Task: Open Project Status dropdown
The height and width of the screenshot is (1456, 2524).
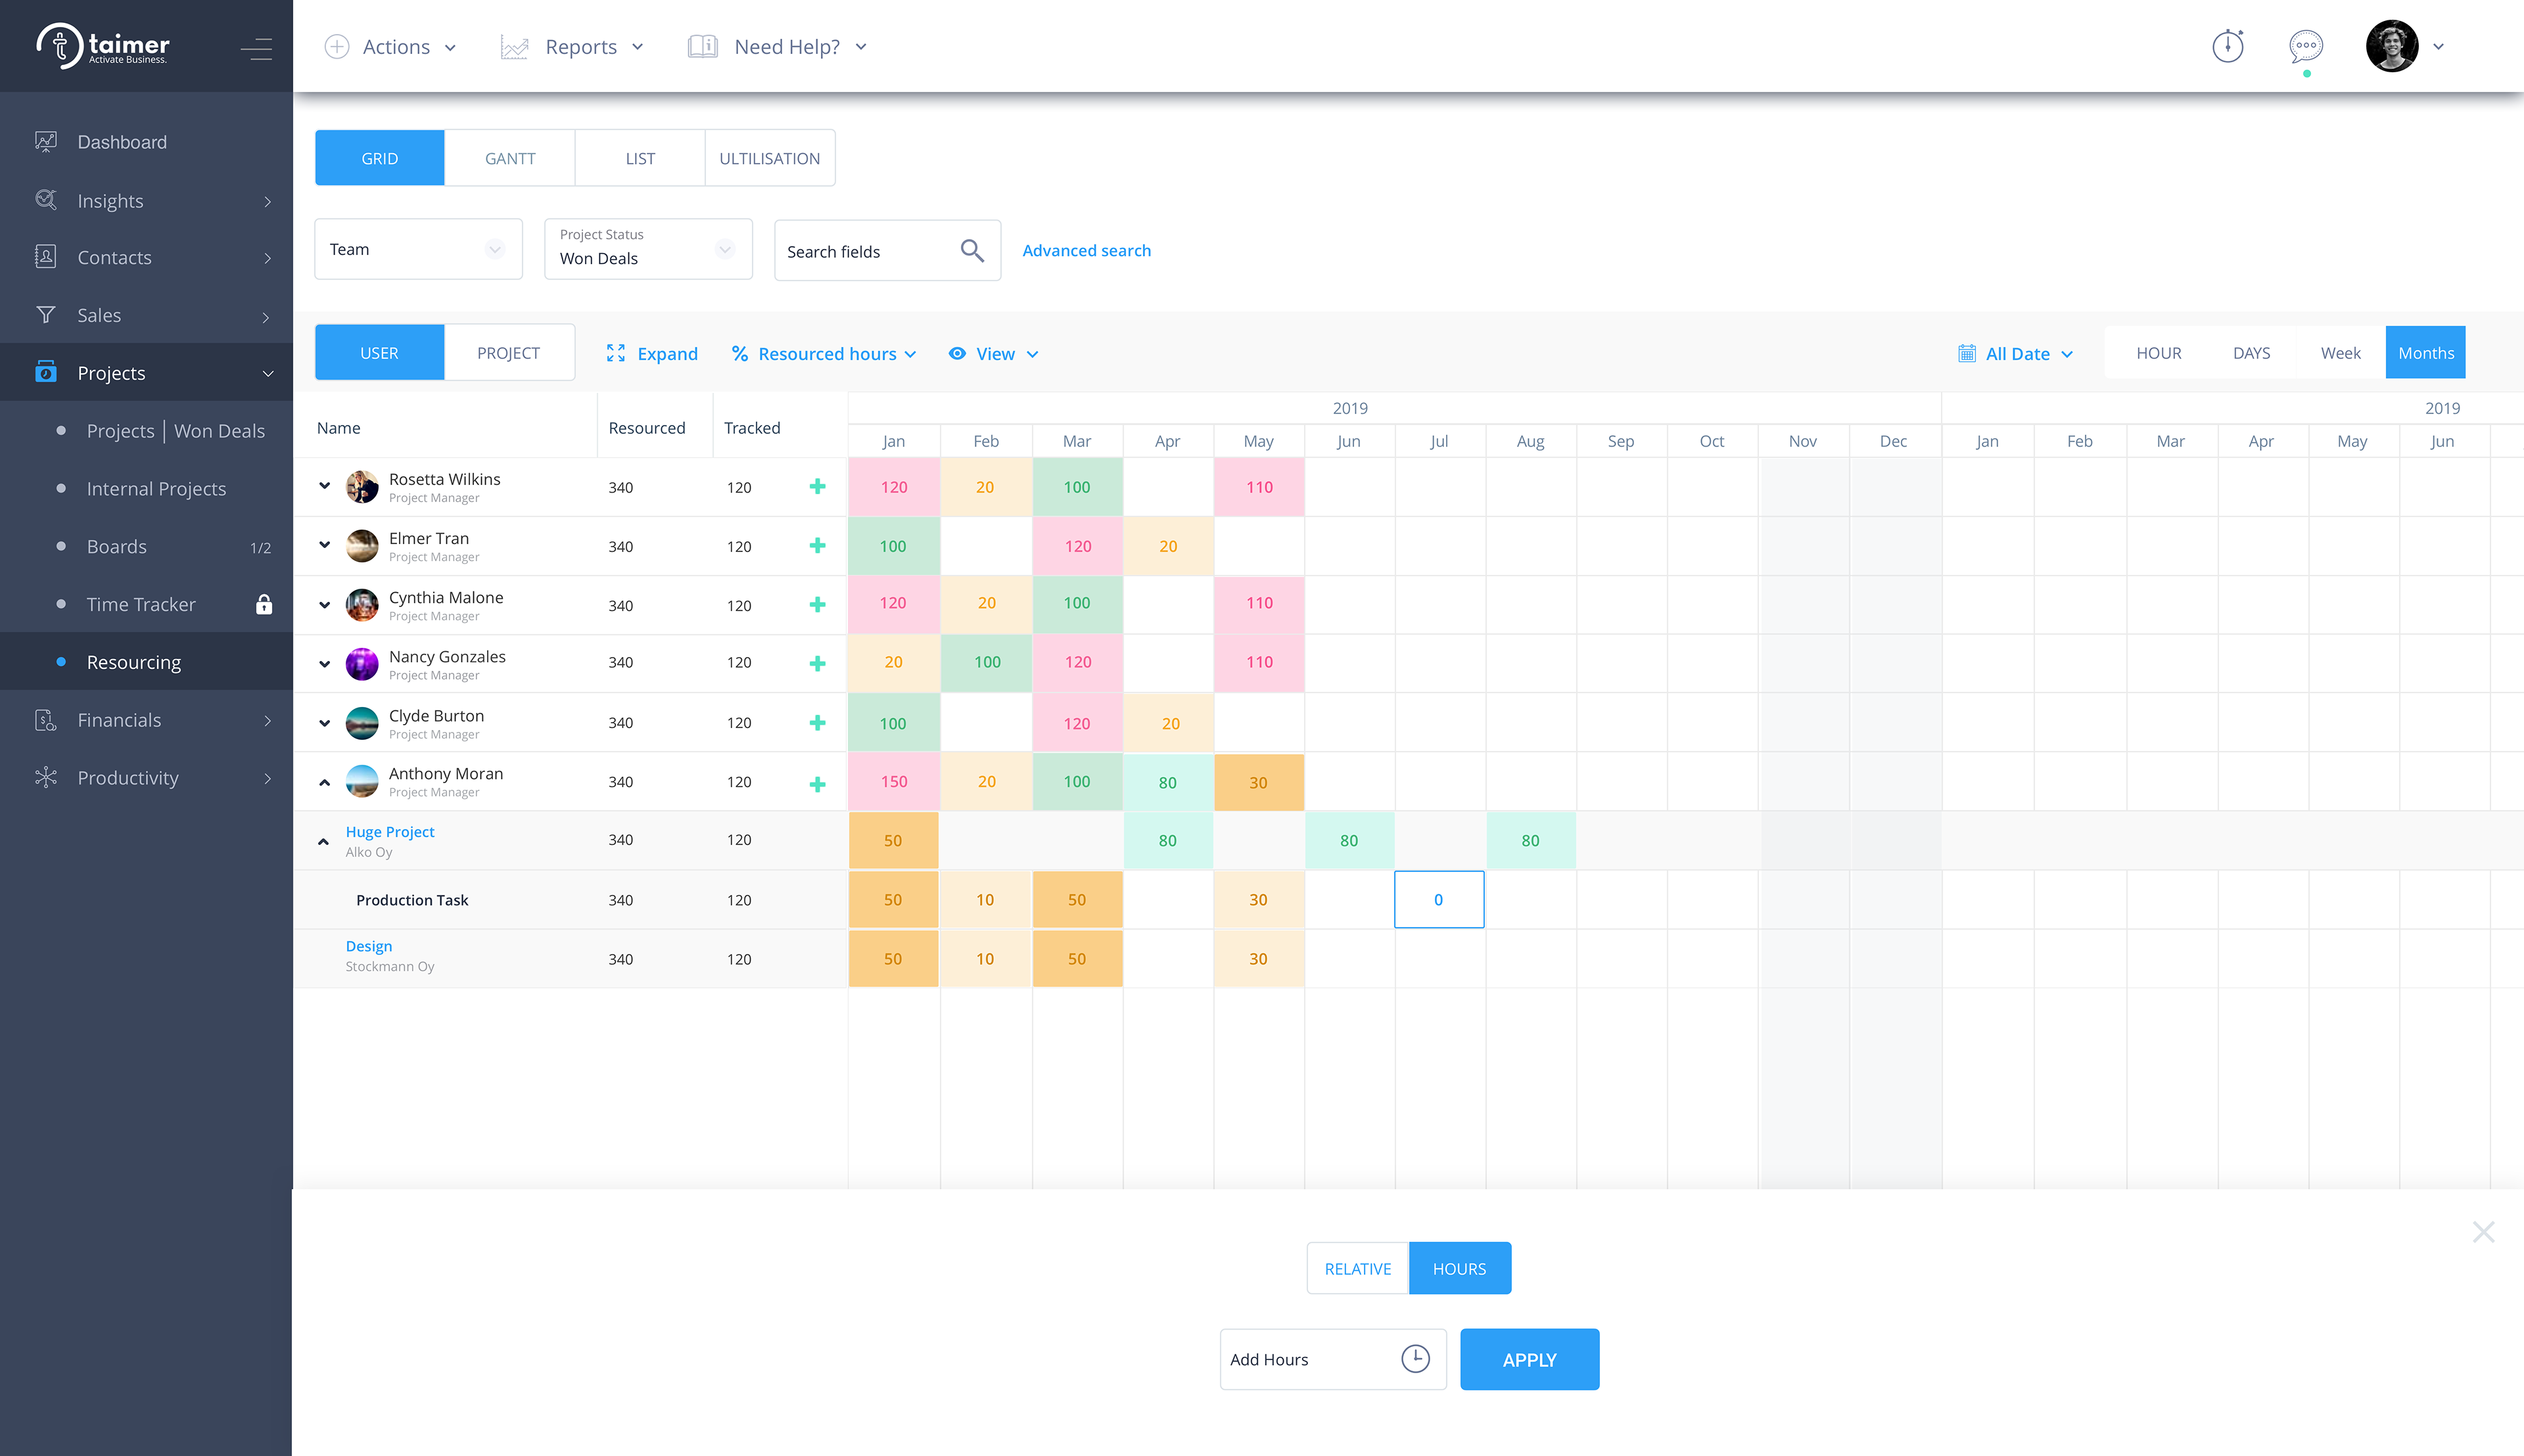Action: coord(648,249)
